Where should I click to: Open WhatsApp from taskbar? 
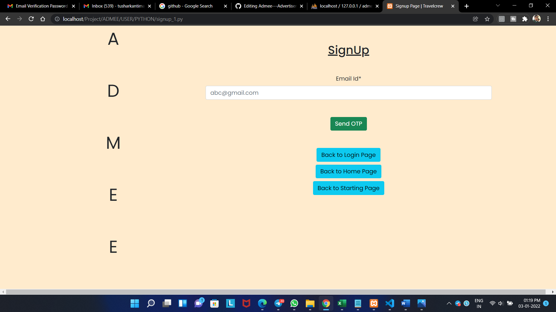tap(294, 303)
